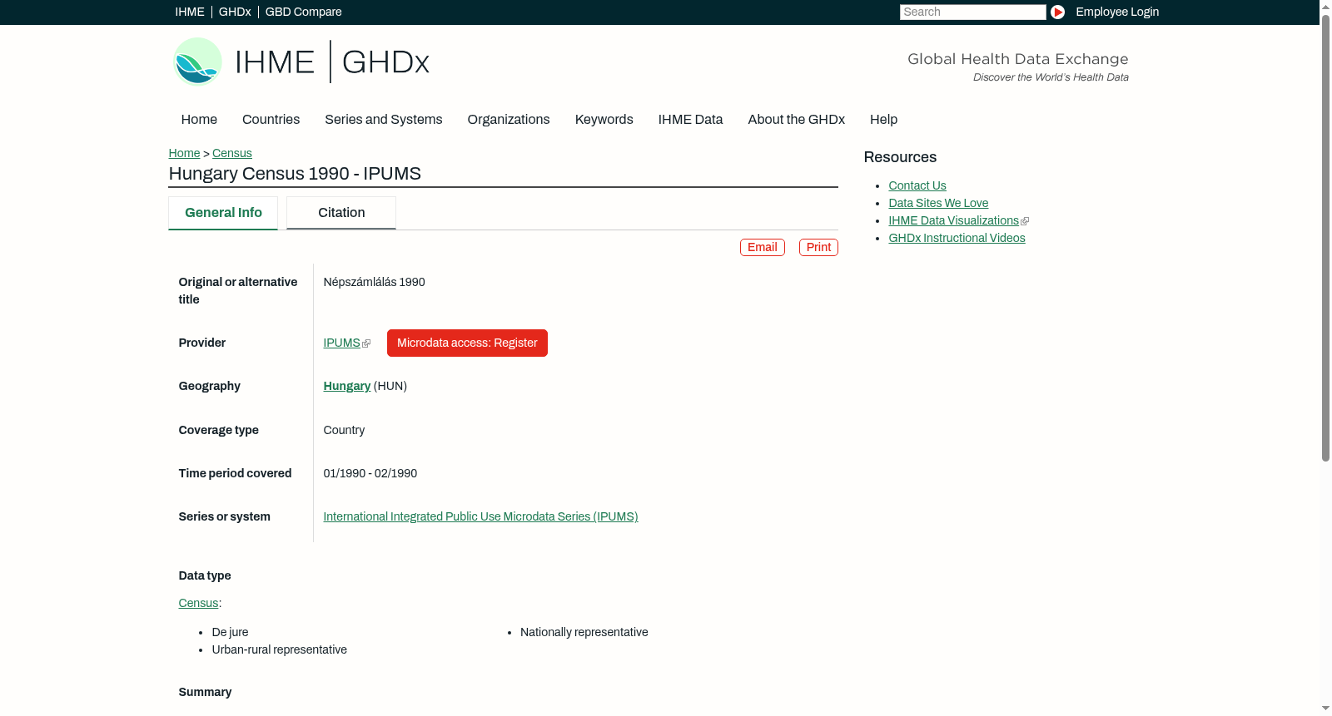1332x716 pixels.
Task: Click the Resources sidebar heading
Action: point(900,157)
